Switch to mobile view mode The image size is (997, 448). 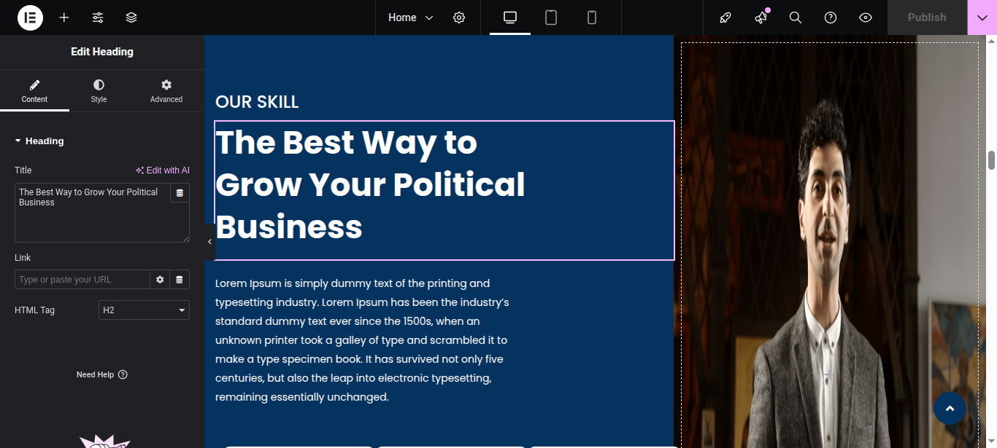(x=592, y=17)
